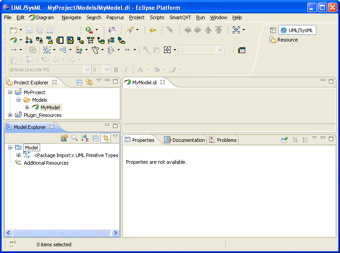Open the Model Explorer view menu dropdown
Screen dimensions: 340x253
[x=115, y=137]
